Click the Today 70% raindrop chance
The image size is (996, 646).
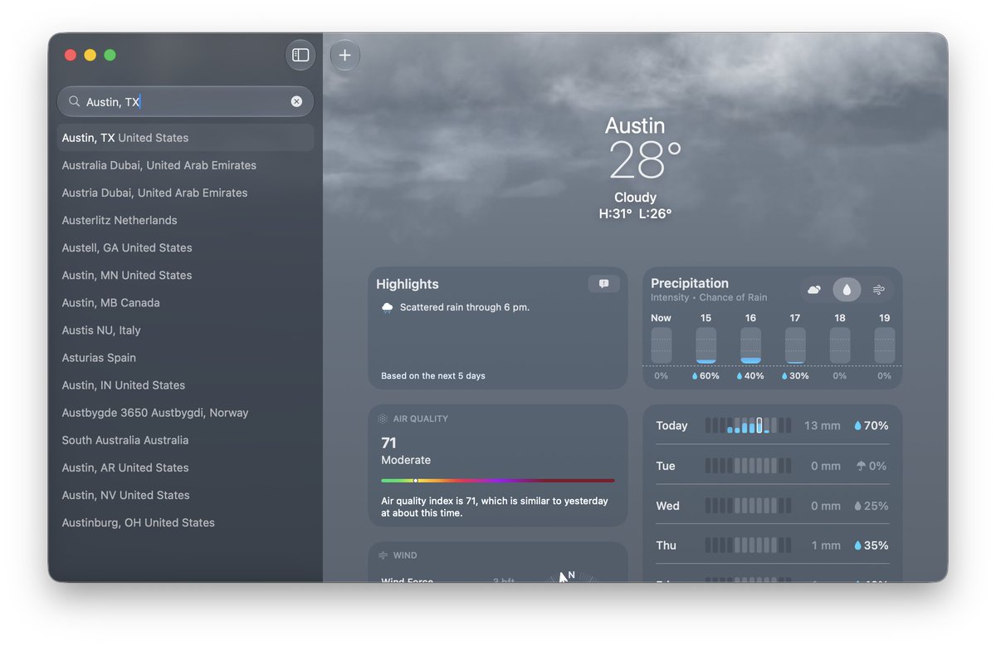tap(871, 425)
